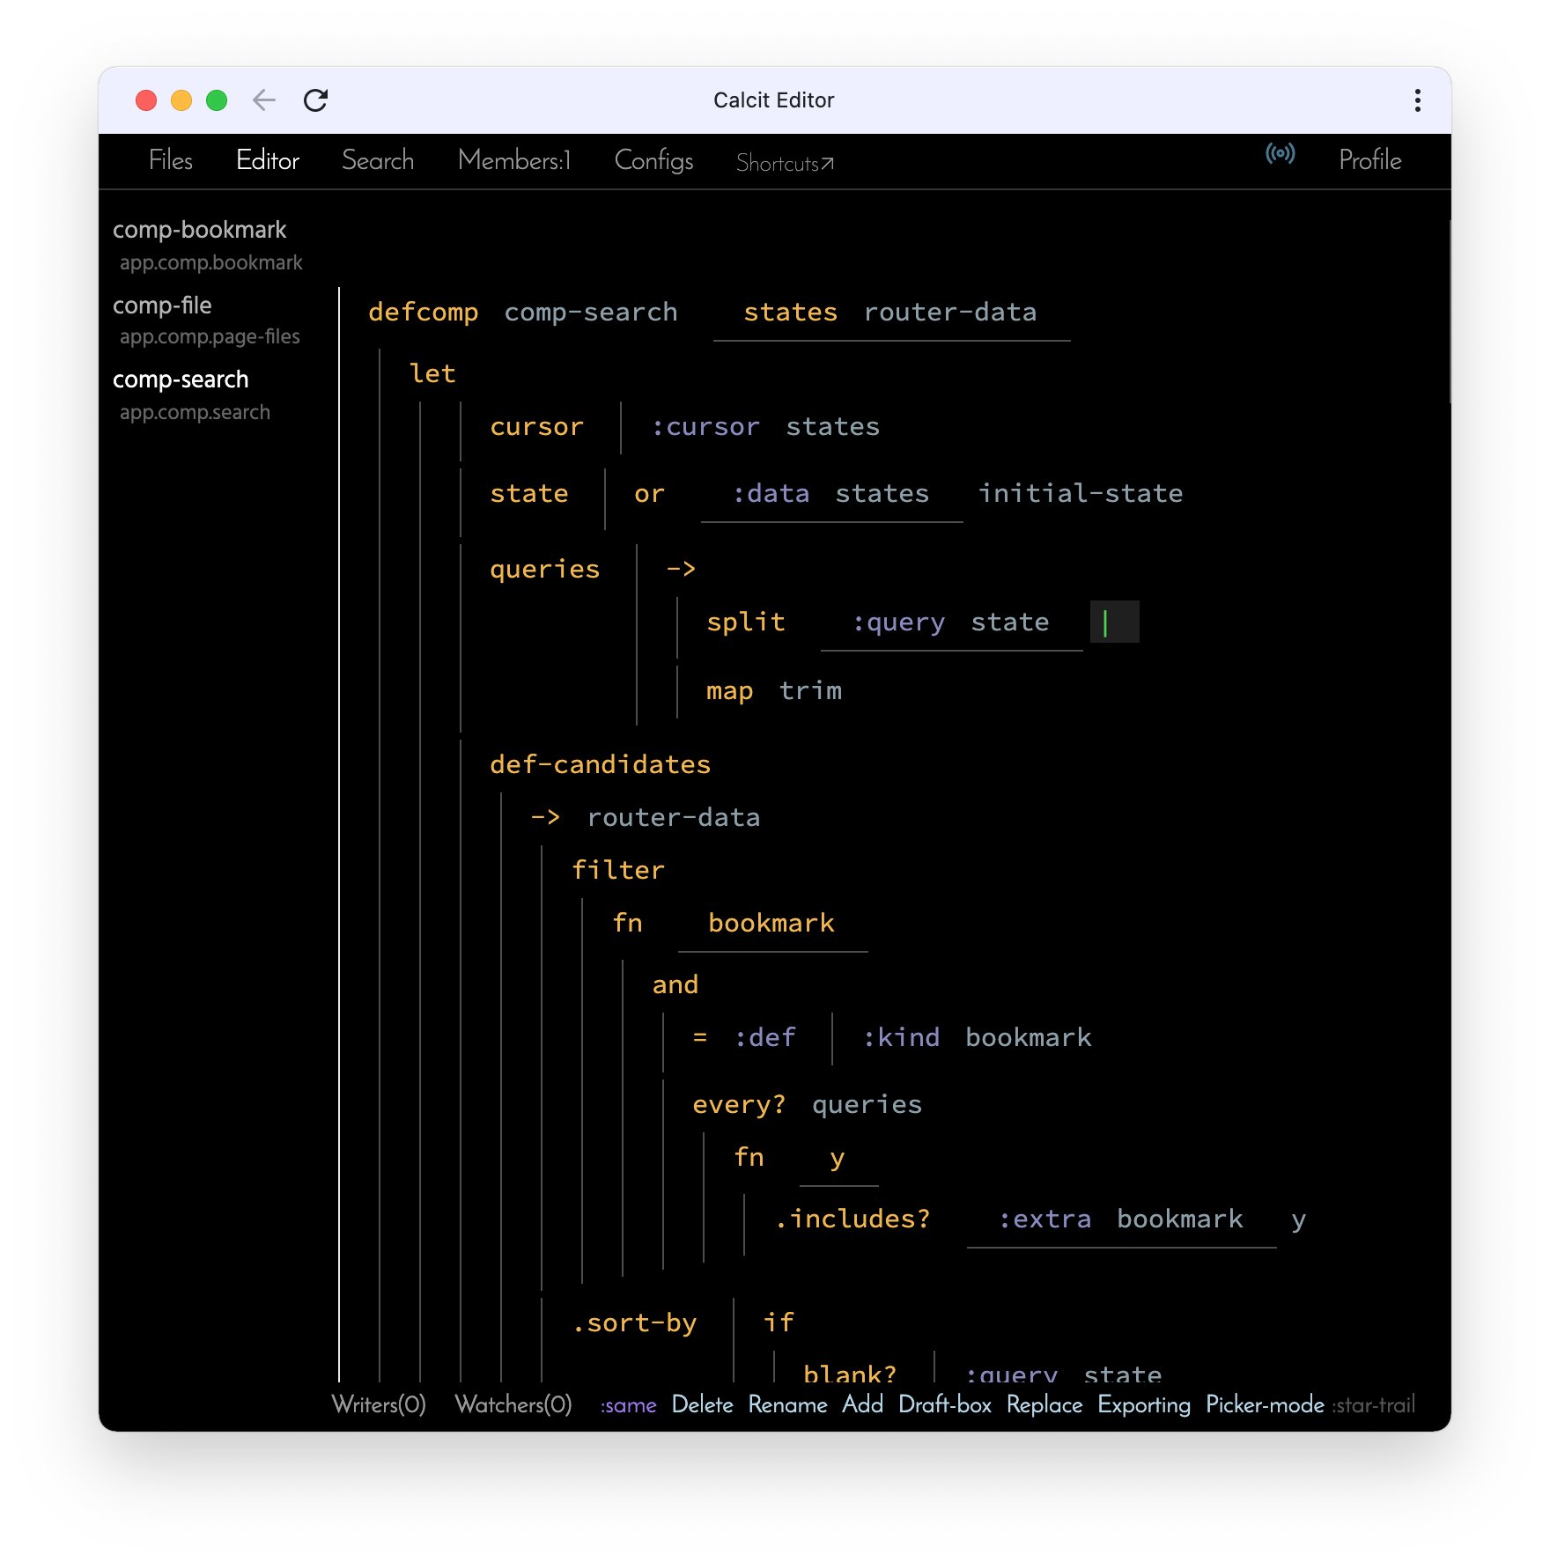Switch to the Editor tab

268,160
